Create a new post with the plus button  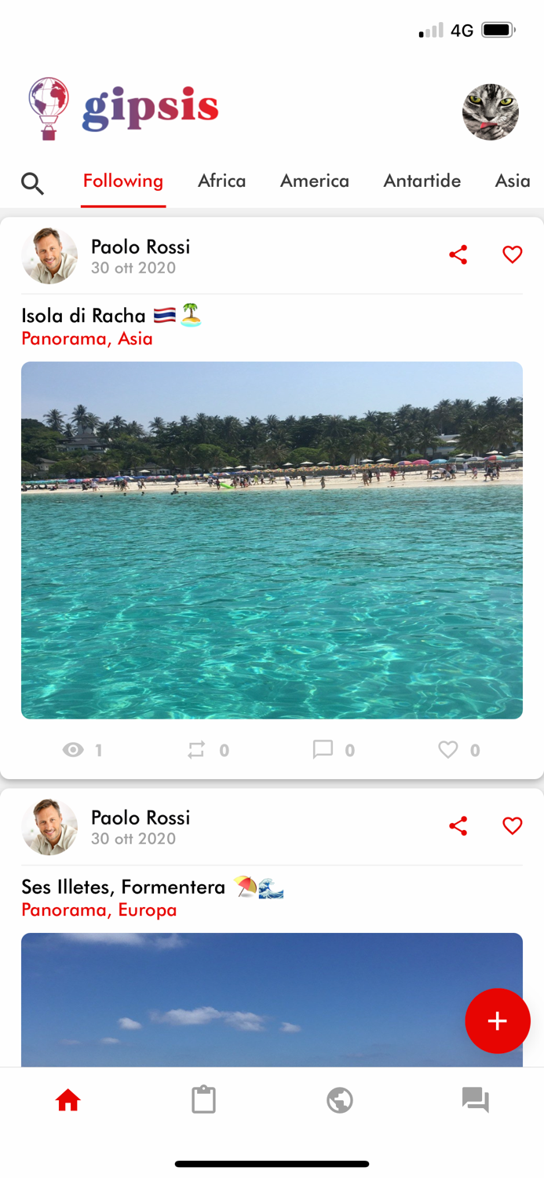tap(498, 1021)
